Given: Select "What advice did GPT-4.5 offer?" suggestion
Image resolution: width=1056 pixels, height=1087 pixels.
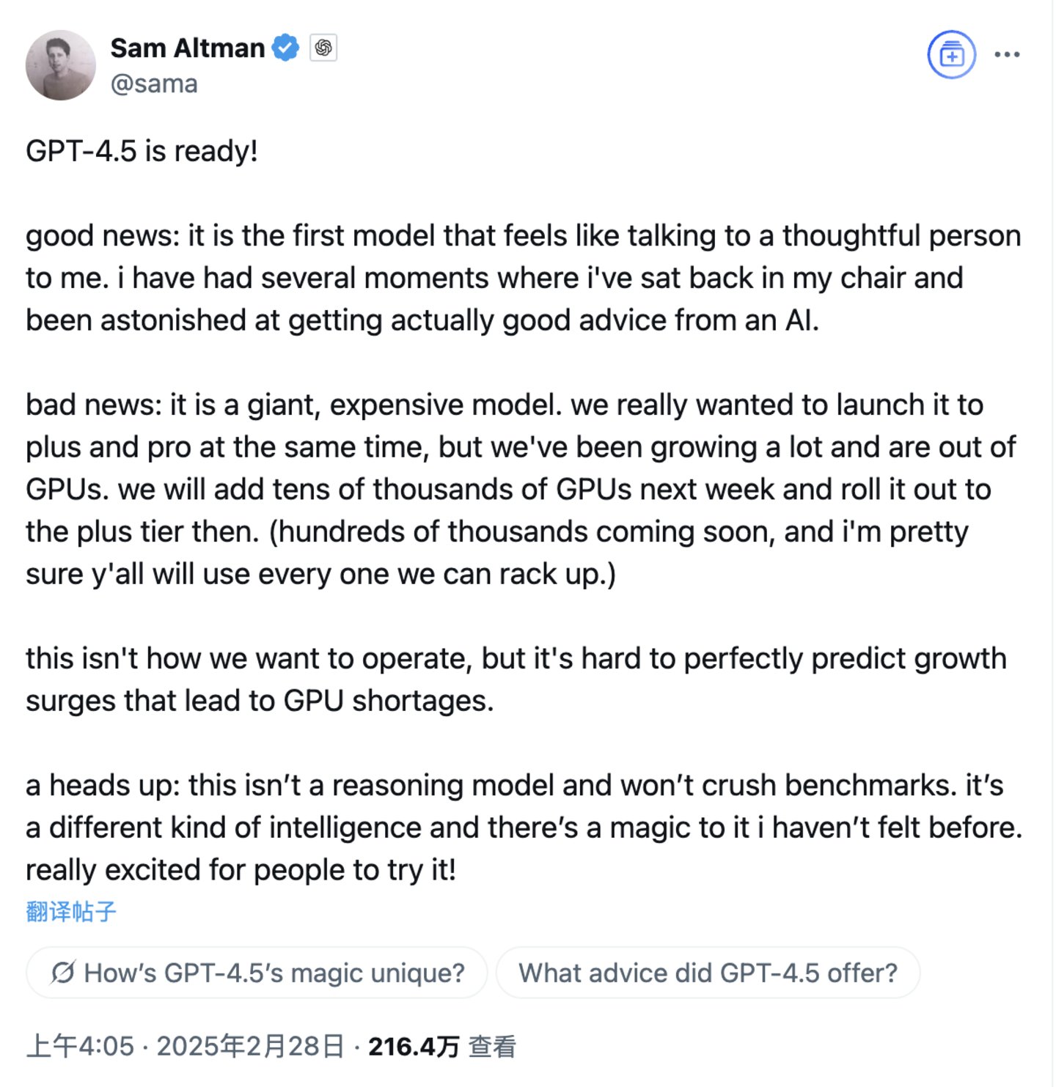Looking at the screenshot, I should point(708,973).
